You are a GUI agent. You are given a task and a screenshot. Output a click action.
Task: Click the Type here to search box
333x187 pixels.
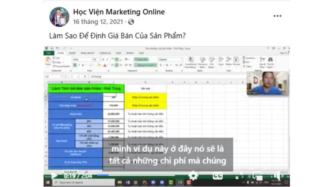pos(83,182)
